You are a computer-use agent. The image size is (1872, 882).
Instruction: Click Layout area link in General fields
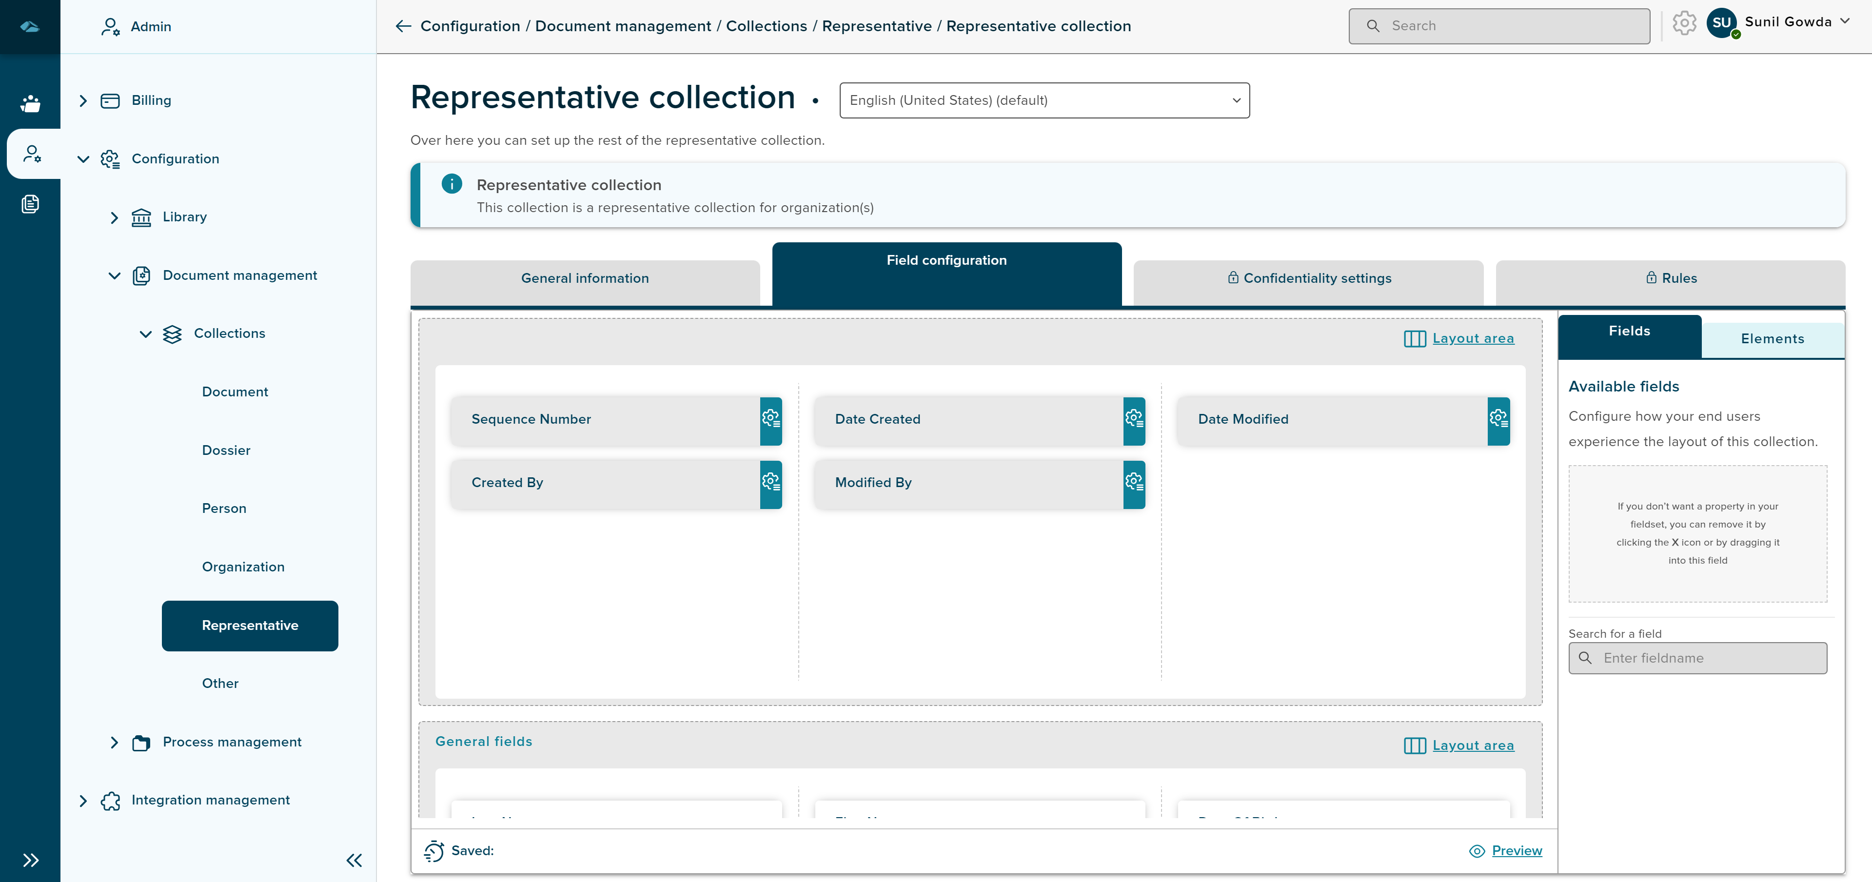coord(1472,745)
